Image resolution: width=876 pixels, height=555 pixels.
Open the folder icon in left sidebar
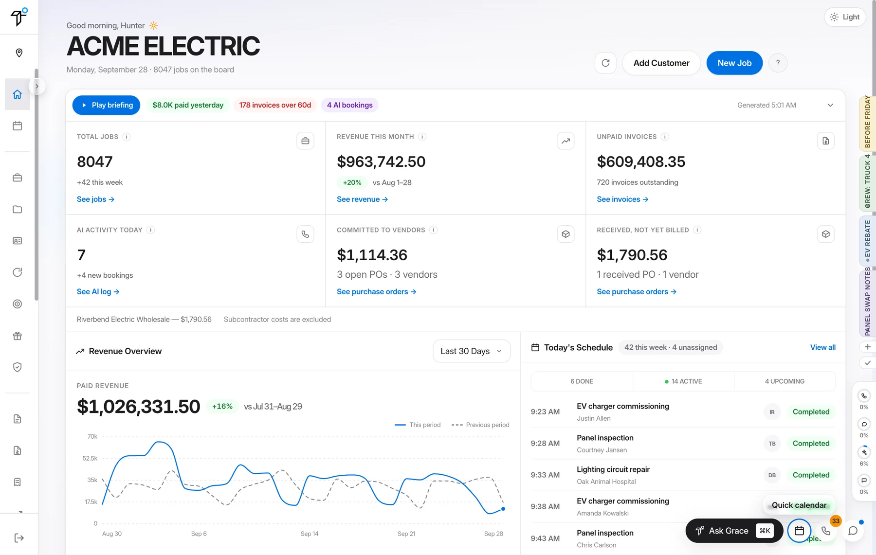coord(18,209)
